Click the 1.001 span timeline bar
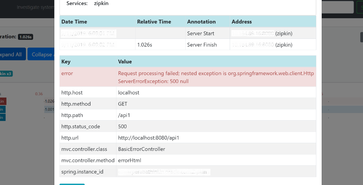 (x=49, y=109)
